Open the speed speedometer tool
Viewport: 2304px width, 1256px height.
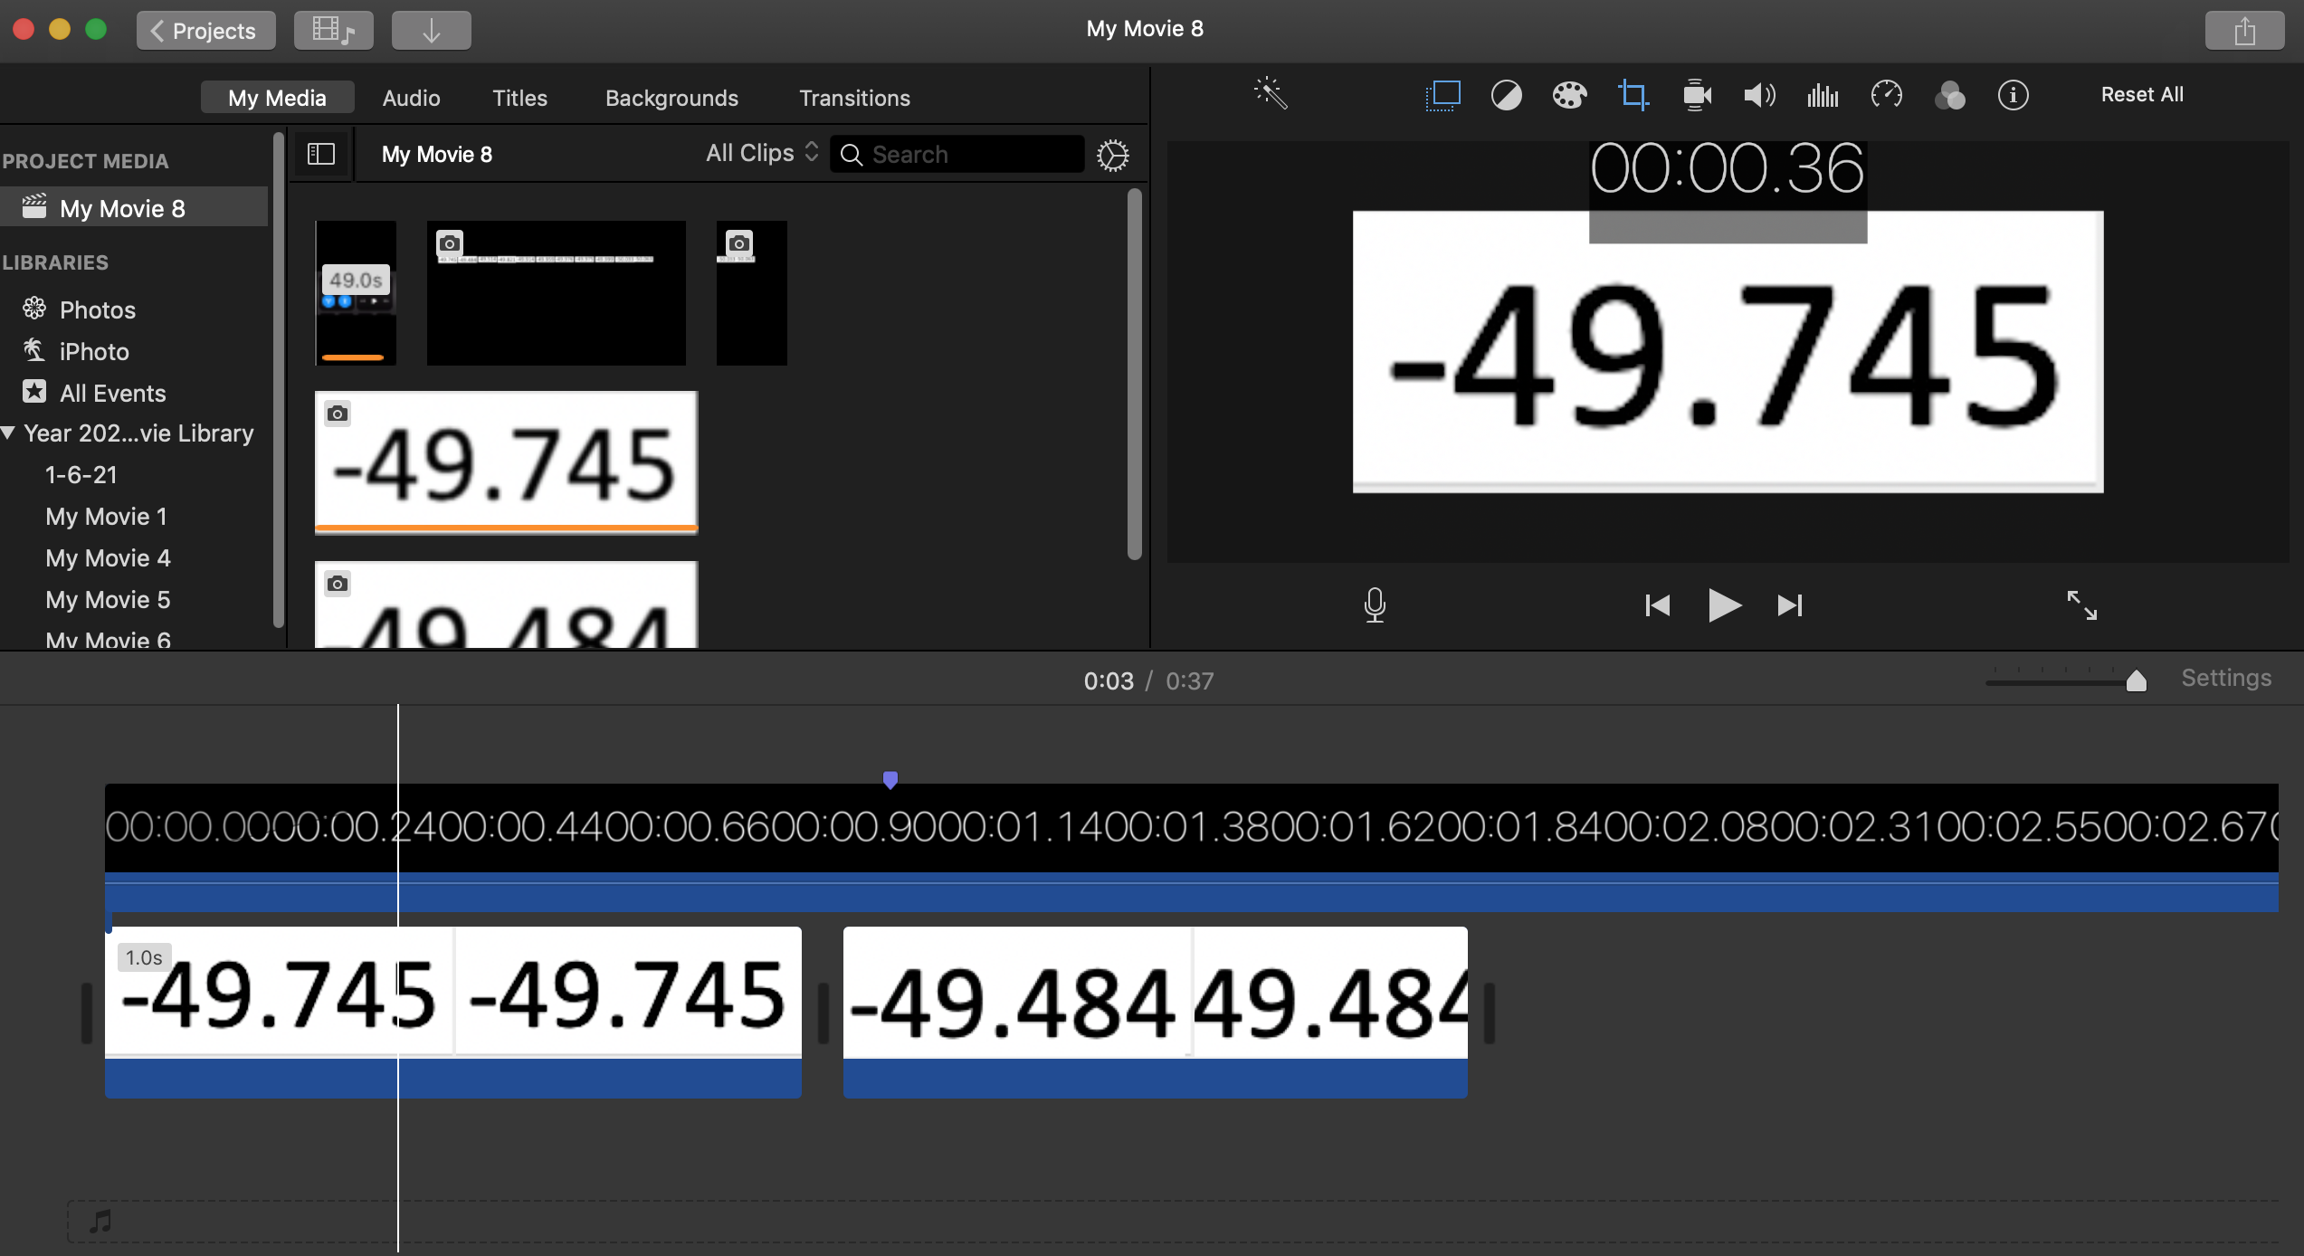pos(1886,95)
